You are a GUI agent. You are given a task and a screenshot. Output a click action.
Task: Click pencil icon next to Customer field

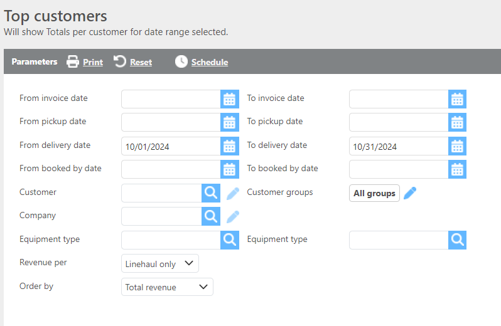pyautogui.click(x=233, y=193)
